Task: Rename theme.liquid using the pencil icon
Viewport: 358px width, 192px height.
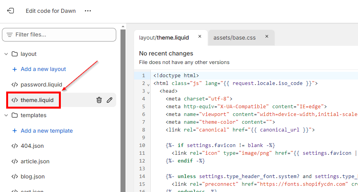Action: (x=110, y=100)
